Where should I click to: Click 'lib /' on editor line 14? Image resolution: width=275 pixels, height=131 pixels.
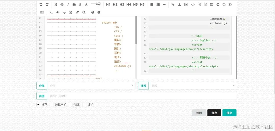pyautogui.click(x=118, y=27)
